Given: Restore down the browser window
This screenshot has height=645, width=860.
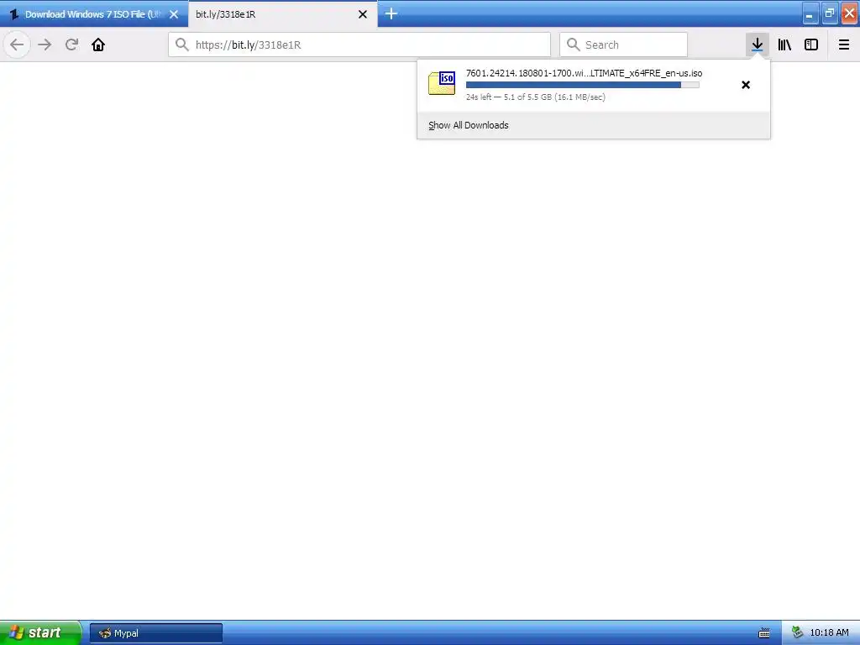Looking at the screenshot, I should 830,13.
